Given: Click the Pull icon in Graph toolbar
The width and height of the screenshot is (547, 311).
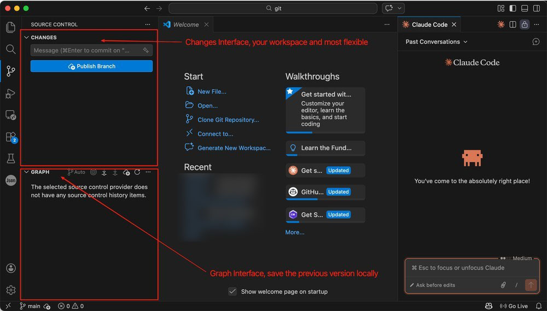Looking at the screenshot, I should [x=115, y=172].
